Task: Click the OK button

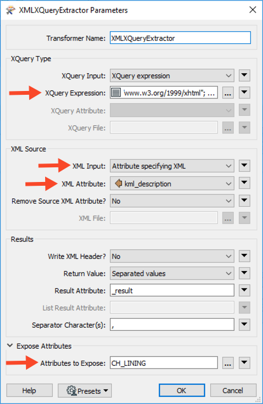Action: [182, 391]
